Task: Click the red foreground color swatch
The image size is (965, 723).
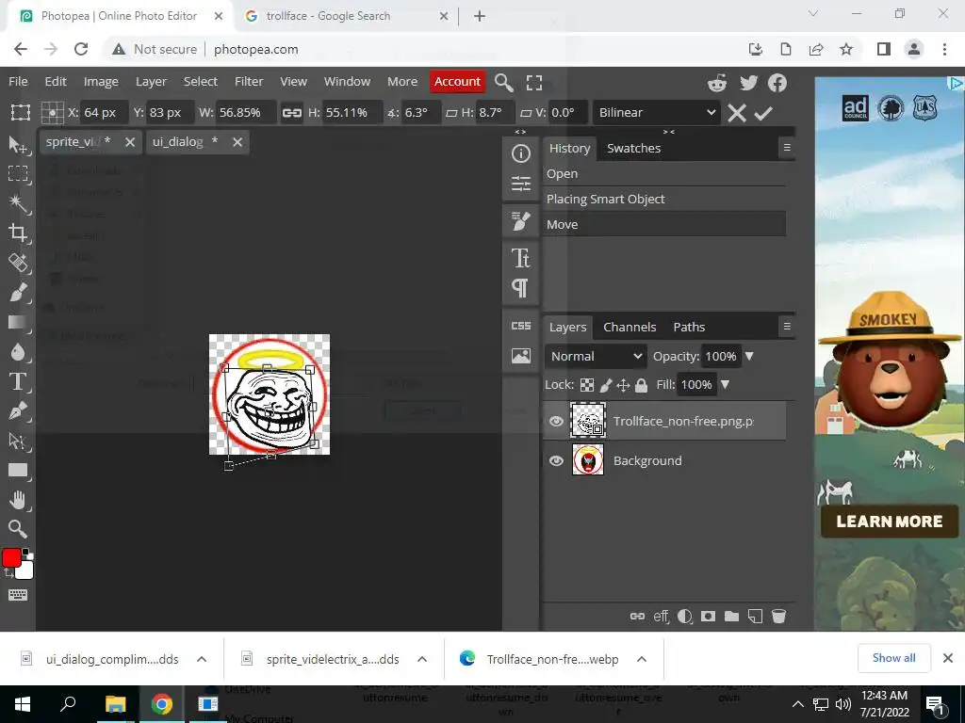Action: tap(11, 557)
